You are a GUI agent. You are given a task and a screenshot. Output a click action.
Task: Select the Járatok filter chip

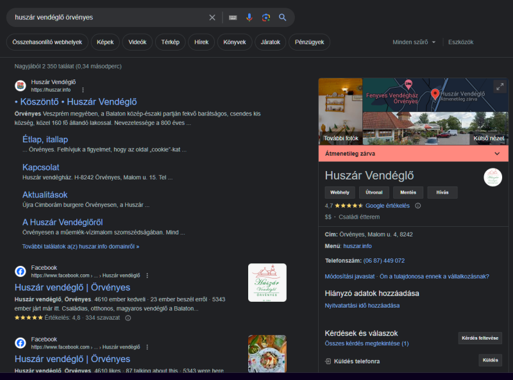click(x=270, y=42)
